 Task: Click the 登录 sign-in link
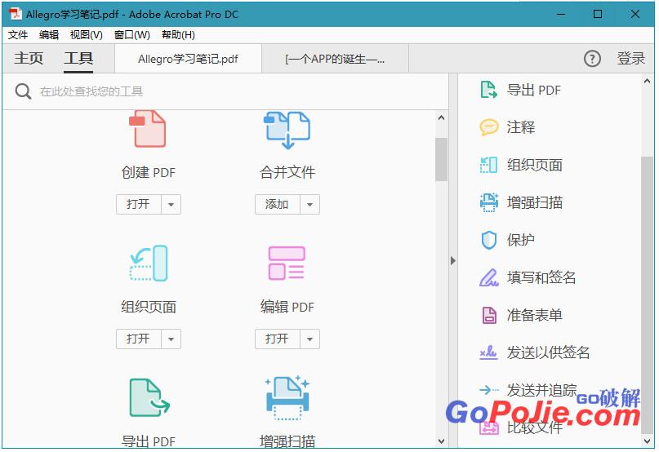pos(631,59)
